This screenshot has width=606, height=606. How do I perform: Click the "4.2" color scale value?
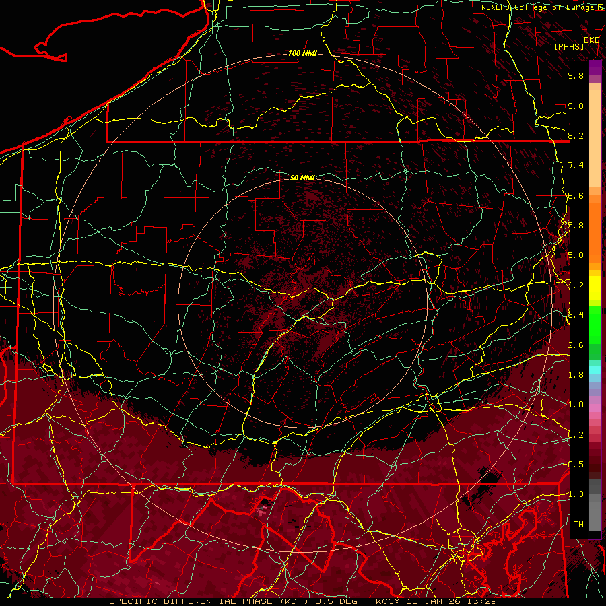coord(576,285)
